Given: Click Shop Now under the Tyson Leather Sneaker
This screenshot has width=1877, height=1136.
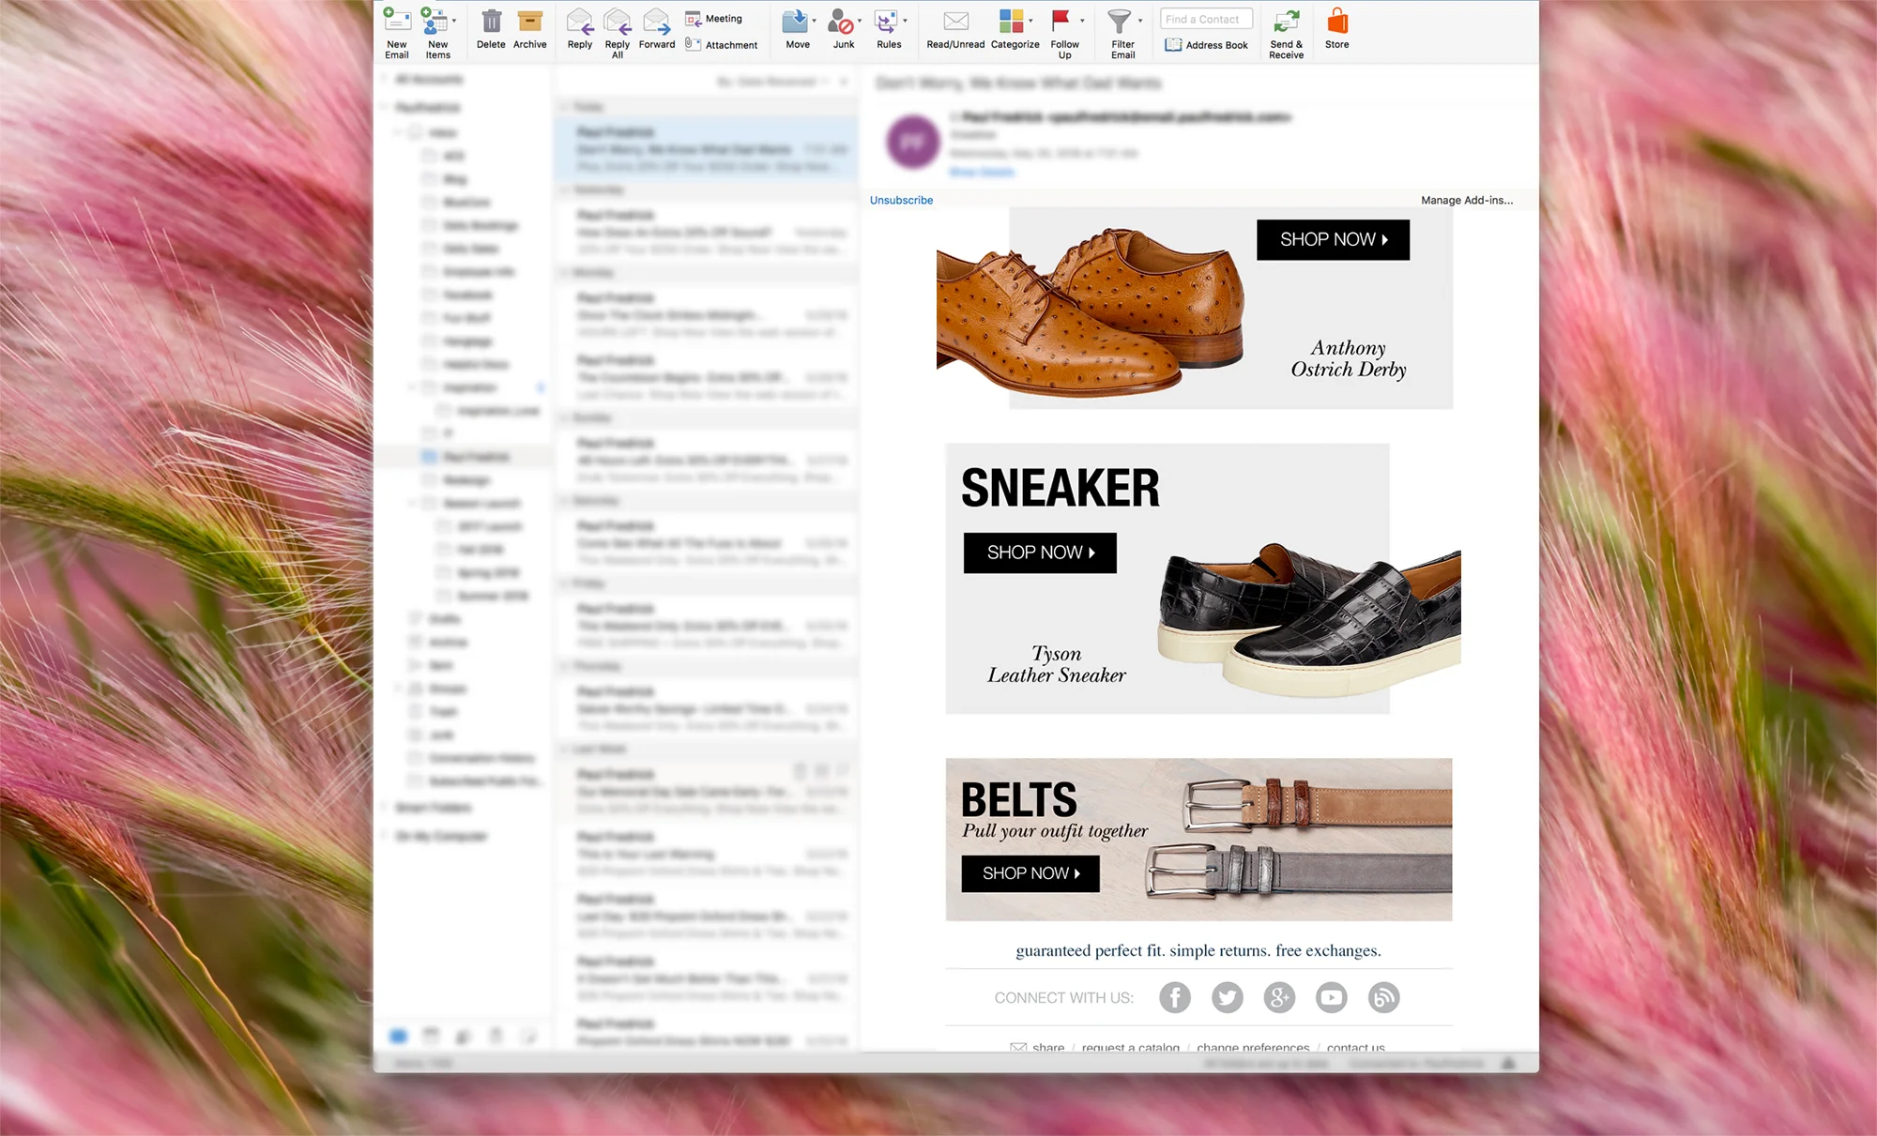Looking at the screenshot, I should click(x=1039, y=553).
